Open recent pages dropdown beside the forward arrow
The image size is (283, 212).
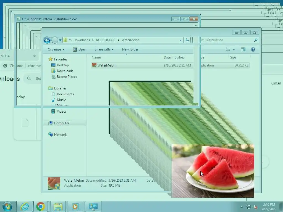coord(60,40)
